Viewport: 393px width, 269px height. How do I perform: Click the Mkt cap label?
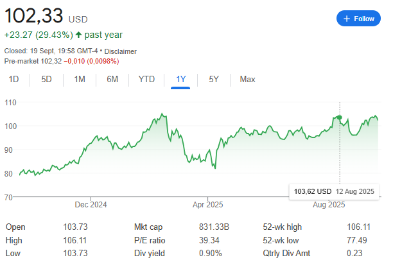pyautogui.click(x=148, y=227)
